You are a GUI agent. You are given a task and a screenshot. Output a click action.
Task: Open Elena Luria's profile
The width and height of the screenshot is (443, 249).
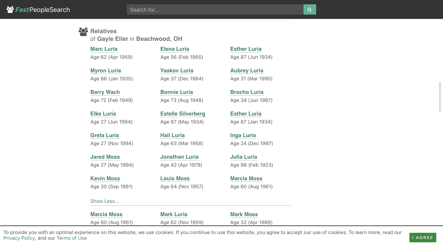pyautogui.click(x=175, y=49)
